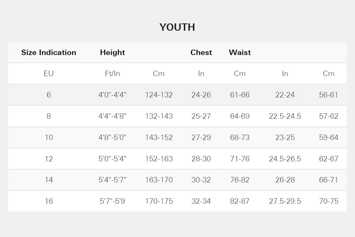Select chest inches value 27-29

[201, 137]
